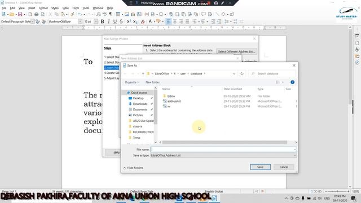Screen dimensions: 361x203
Task: Open the change view options dropdown
Action: point(283,82)
